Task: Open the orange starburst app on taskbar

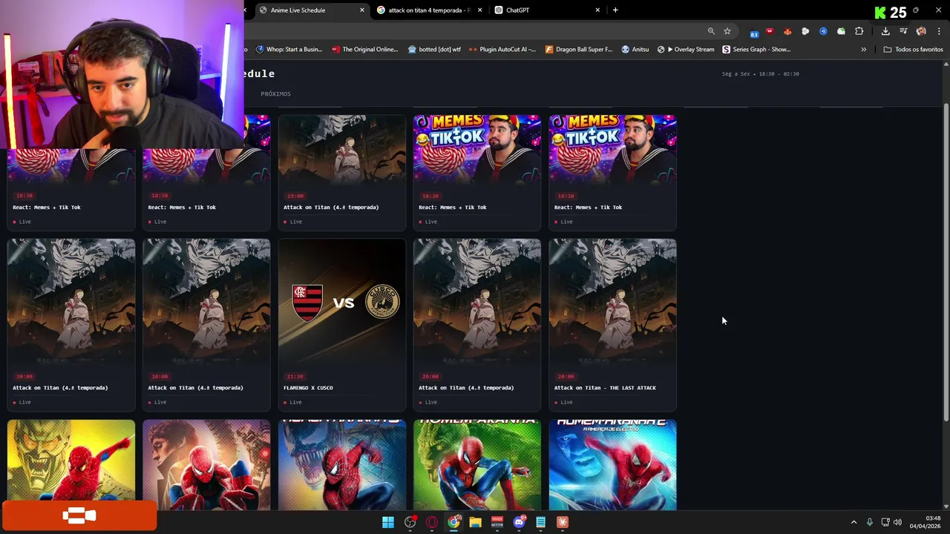Action: point(563,522)
